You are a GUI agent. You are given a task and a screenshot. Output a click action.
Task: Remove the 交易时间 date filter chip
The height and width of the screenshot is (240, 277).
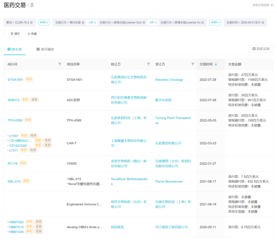pos(263,23)
